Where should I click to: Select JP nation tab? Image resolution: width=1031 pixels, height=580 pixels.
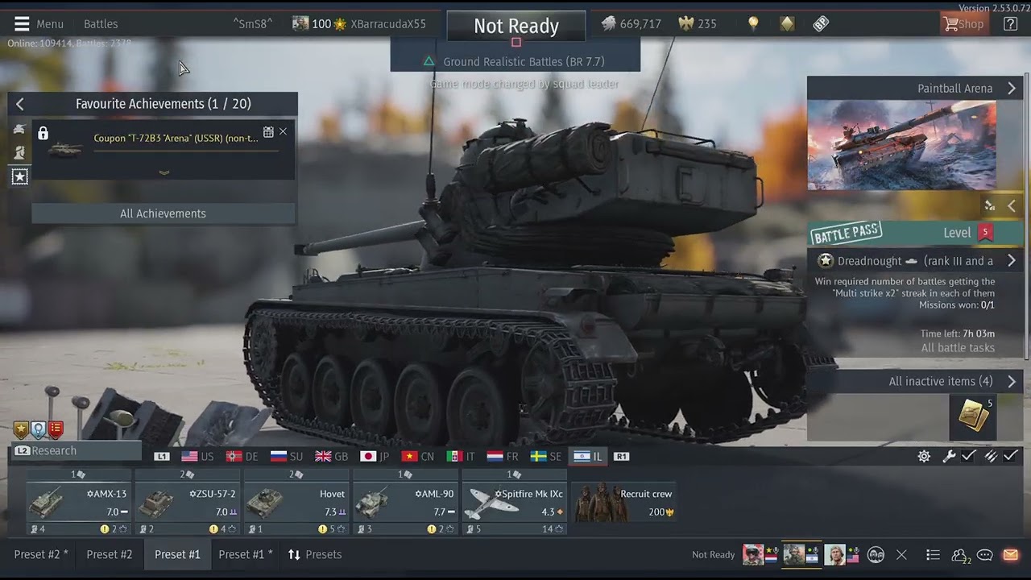[375, 456]
